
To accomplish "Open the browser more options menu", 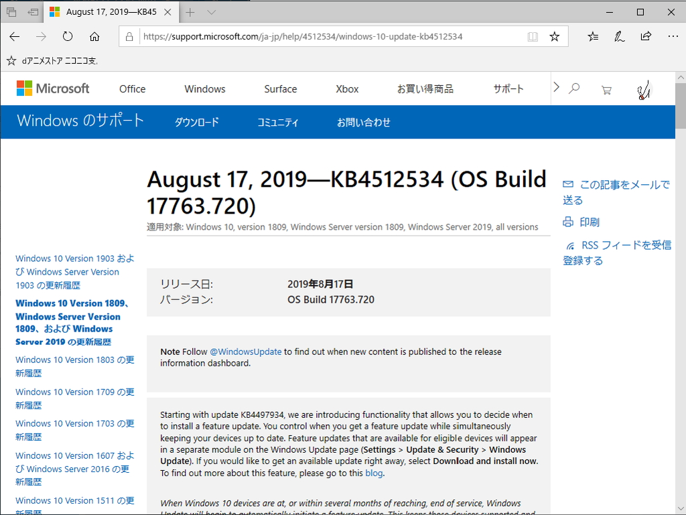I will 672,37.
